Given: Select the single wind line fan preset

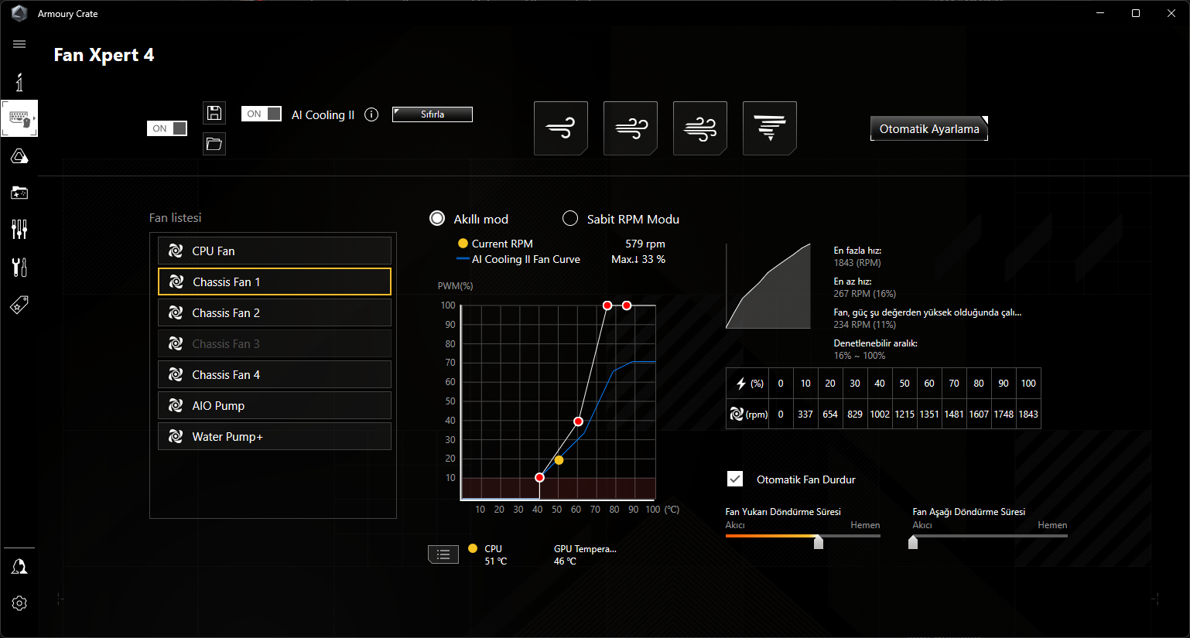Looking at the screenshot, I should (561, 128).
